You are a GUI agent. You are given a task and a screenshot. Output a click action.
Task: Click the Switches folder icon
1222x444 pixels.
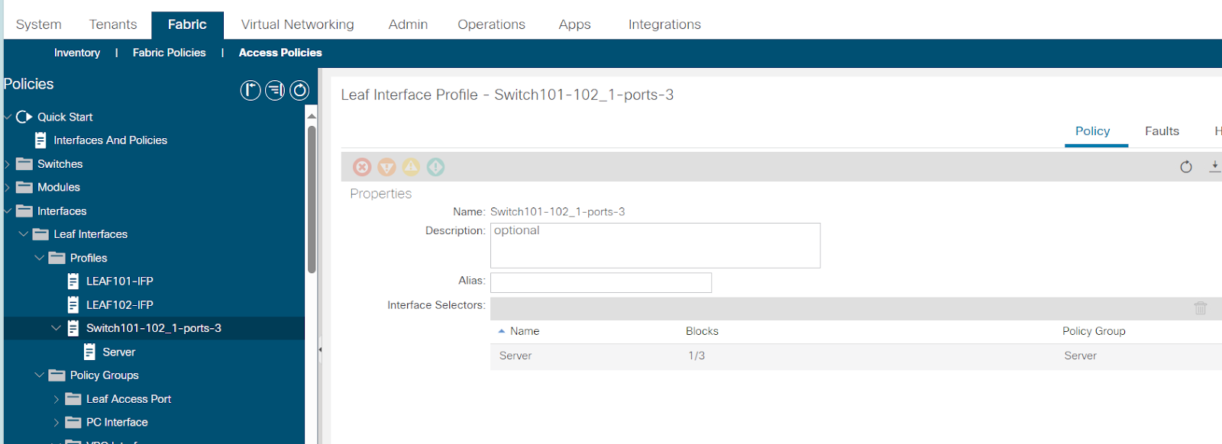[24, 164]
